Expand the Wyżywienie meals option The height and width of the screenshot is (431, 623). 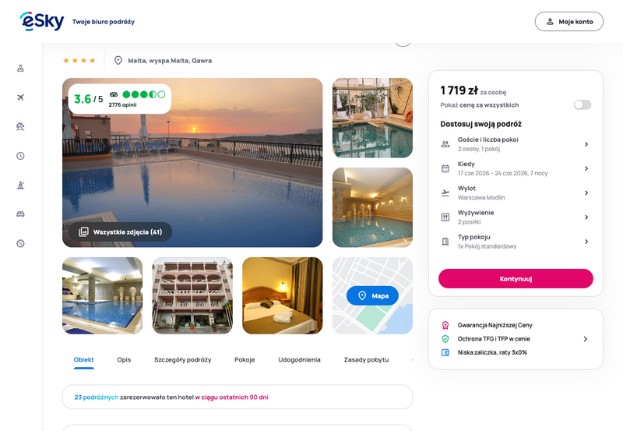pos(516,217)
